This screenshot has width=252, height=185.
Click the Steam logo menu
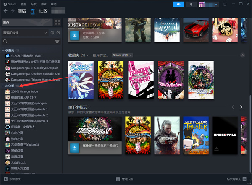point(10,4)
